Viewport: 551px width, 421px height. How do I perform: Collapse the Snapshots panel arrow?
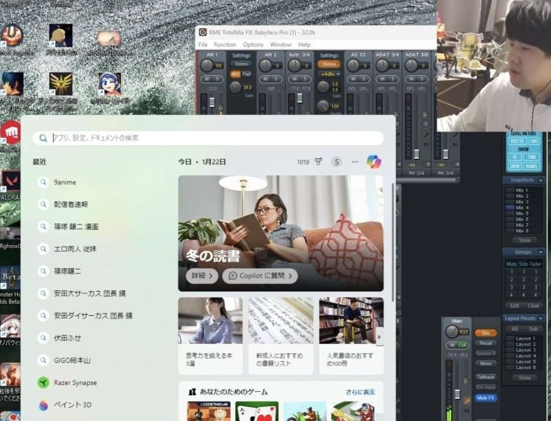pyautogui.click(x=540, y=180)
